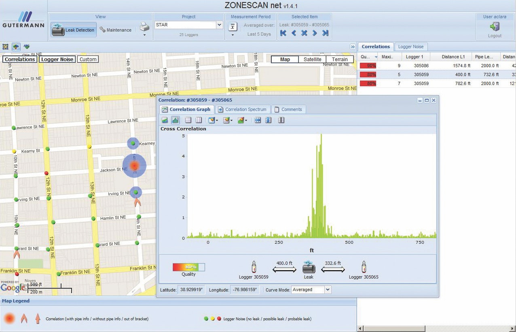Select the bar chart view in correlation toolbar
The image size is (516, 332).
176,120
